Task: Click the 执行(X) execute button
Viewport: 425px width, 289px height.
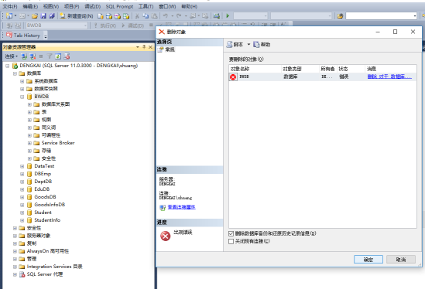Action: point(105,25)
